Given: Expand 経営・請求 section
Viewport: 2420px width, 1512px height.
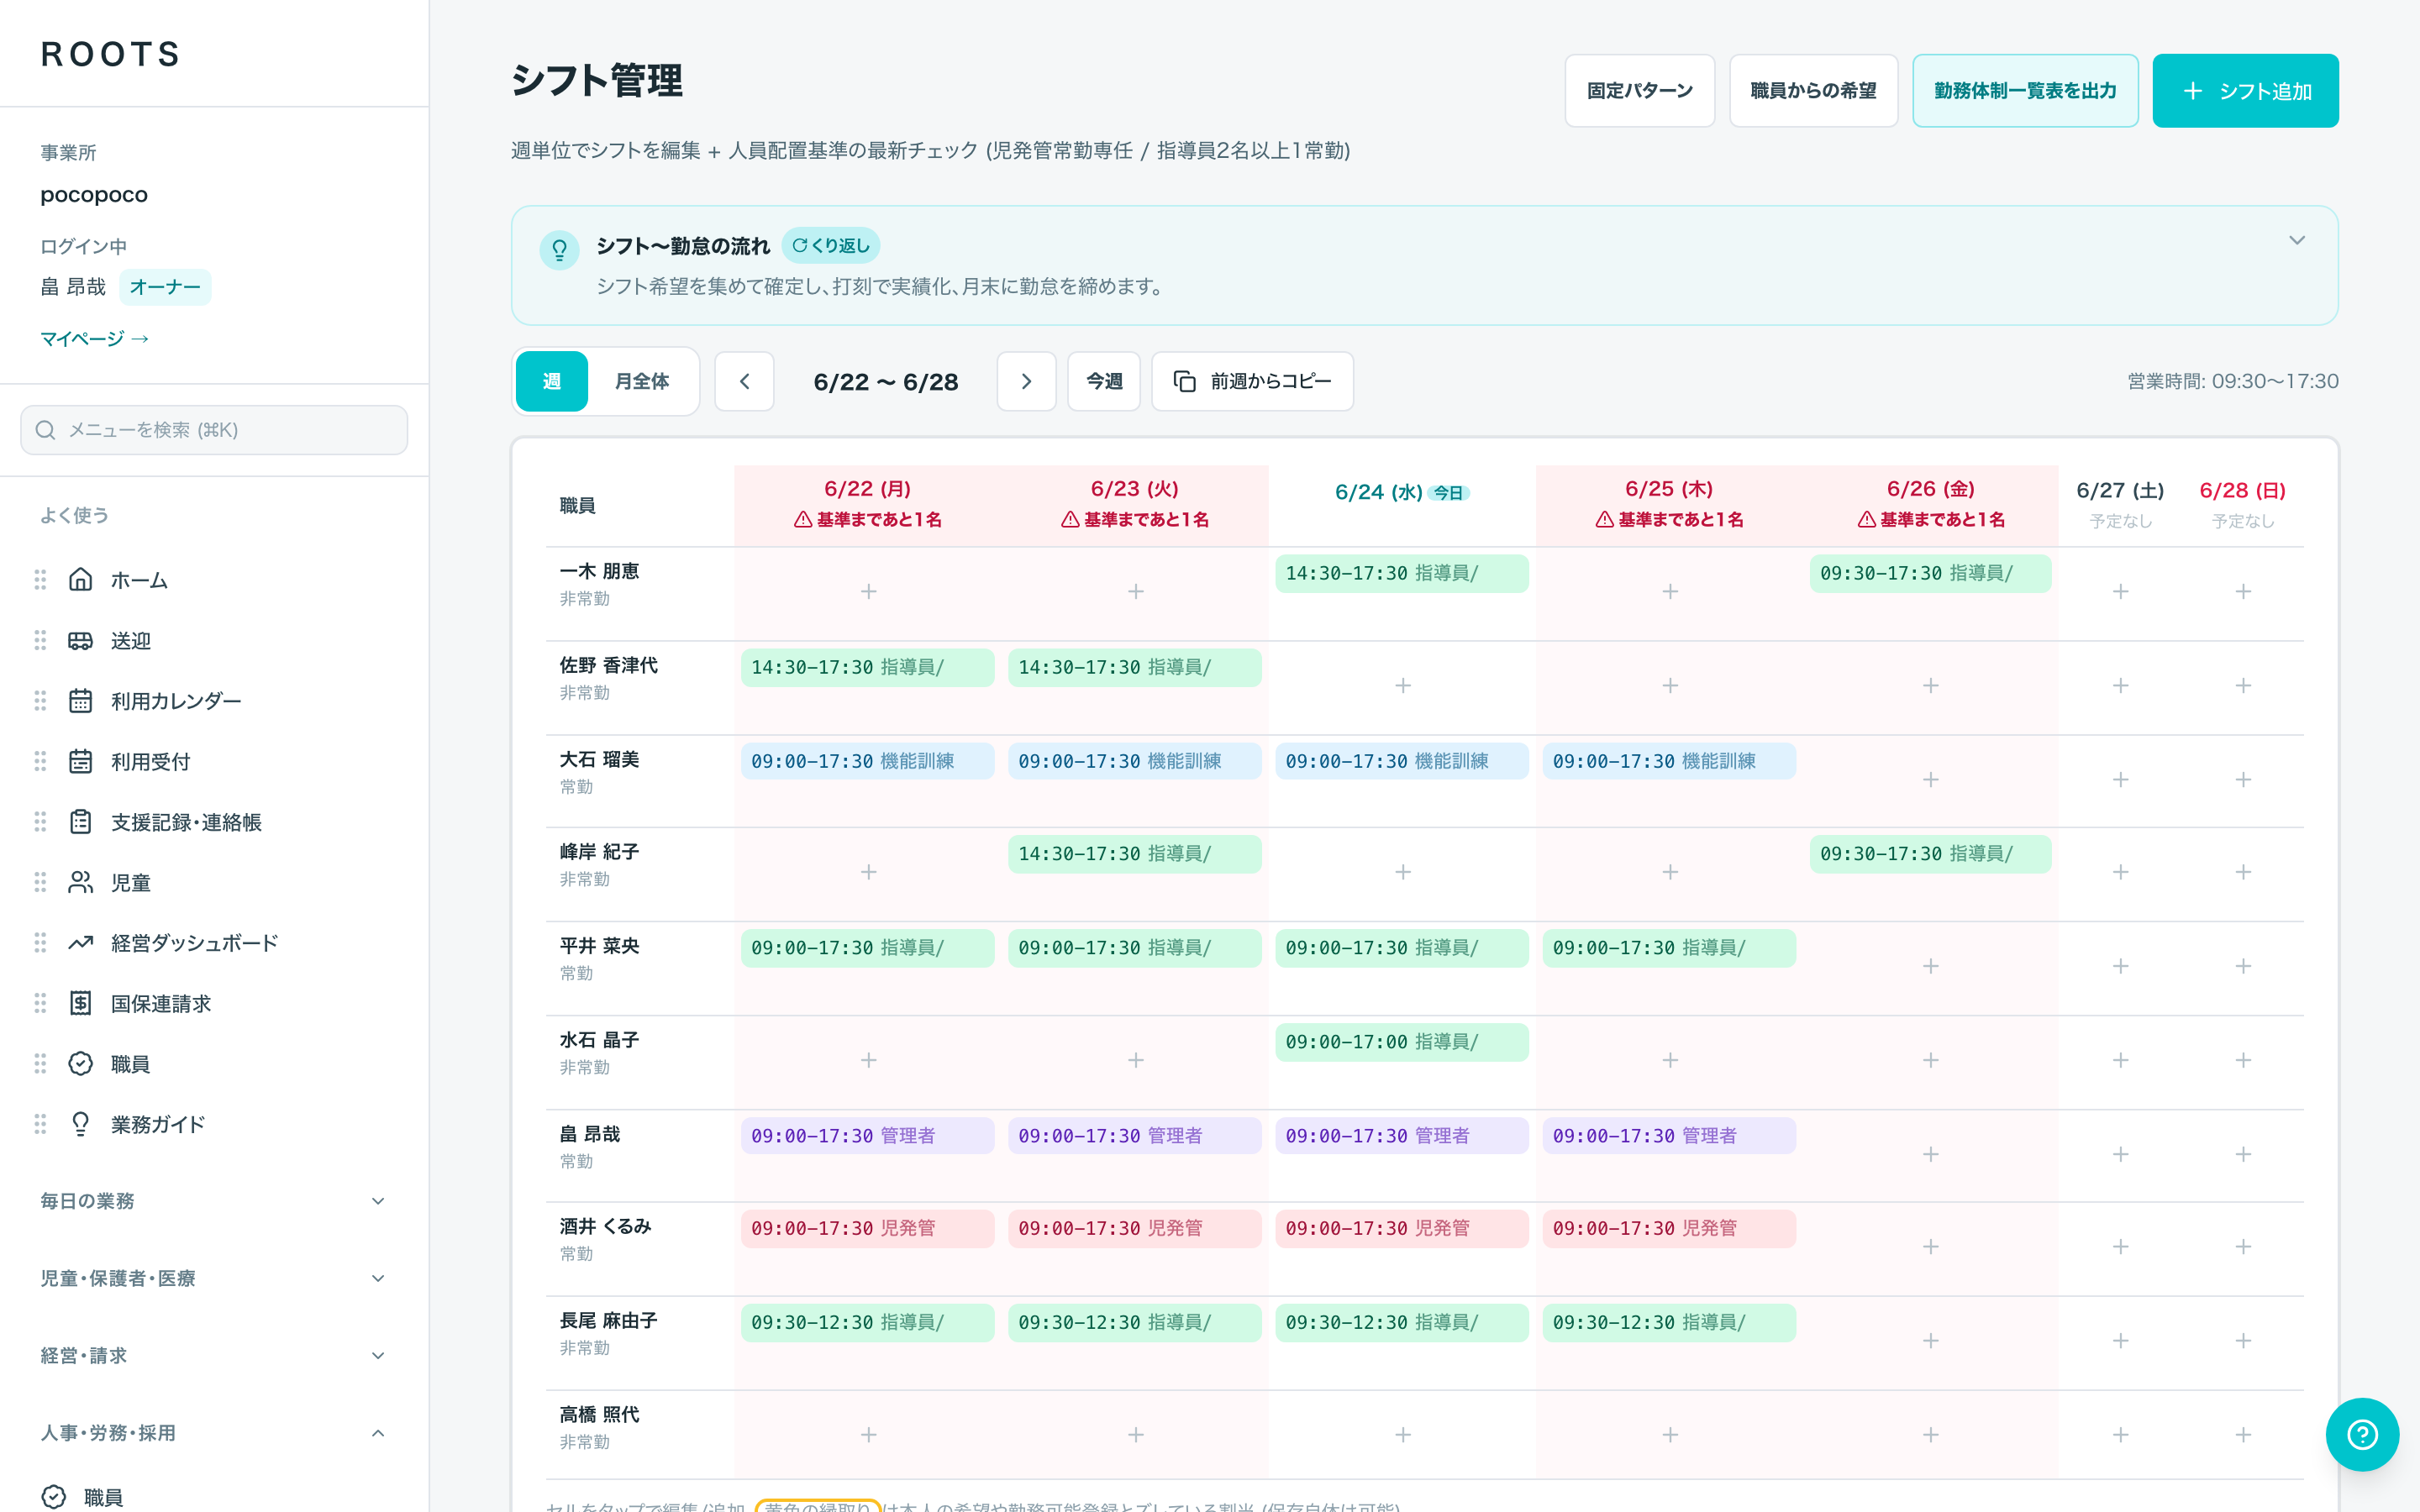Looking at the screenshot, I should pyautogui.click(x=214, y=1356).
